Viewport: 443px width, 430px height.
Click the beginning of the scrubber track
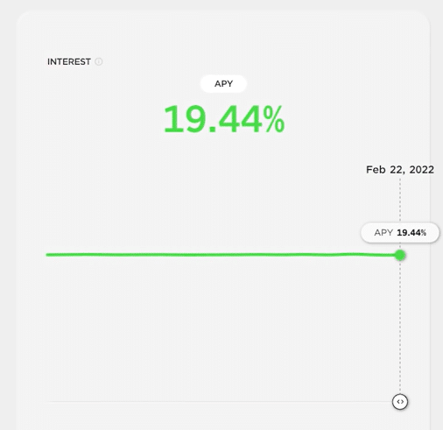(x=48, y=402)
